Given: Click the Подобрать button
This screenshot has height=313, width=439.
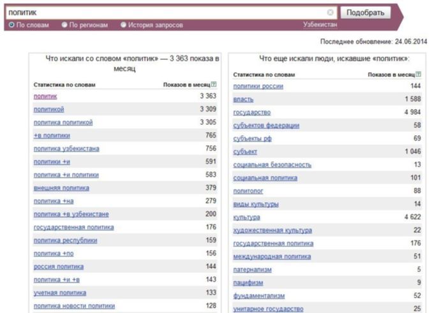Looking at the screenshot, I should tap(366, 13).
